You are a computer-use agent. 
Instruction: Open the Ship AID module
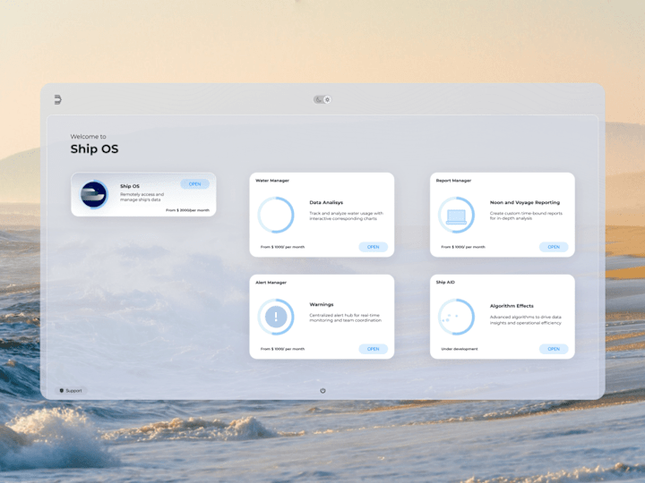[x=554, y=349]
